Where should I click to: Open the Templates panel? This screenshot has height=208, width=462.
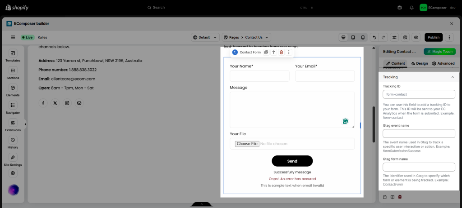(13, 56)
